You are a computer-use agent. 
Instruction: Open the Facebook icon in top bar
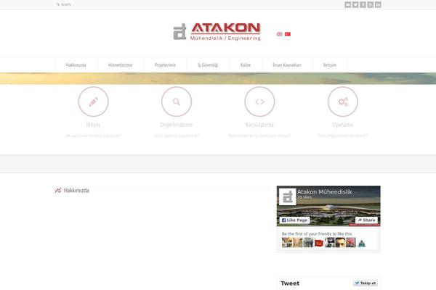point(363,4)
